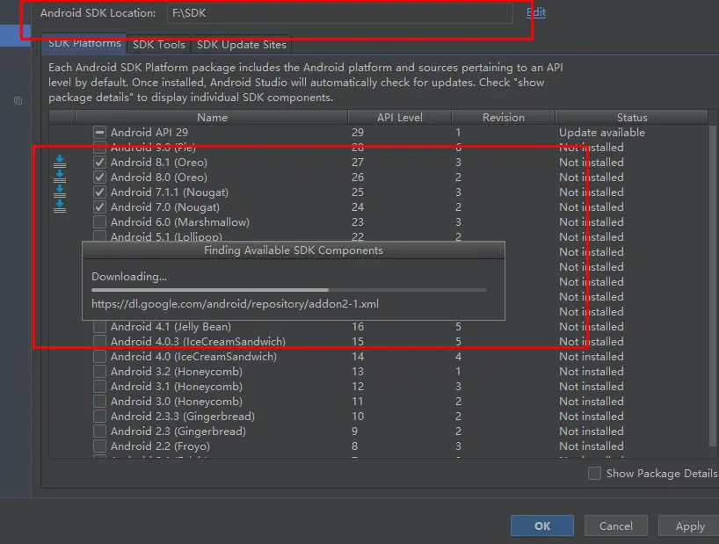Viewport: 719px width, 544px height.
Task: Check Android 2.3 (Gingerbread) checkbox
Action: tap(99, 432)
